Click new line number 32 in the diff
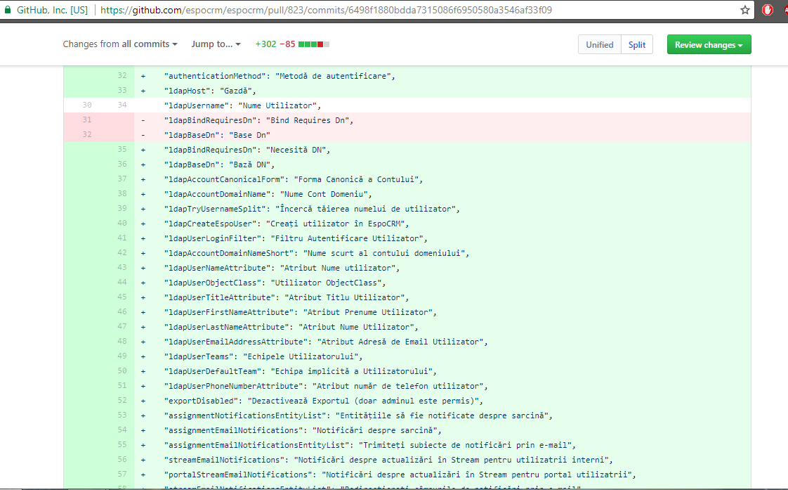This screenshot has height=490, width=788. 122,75
